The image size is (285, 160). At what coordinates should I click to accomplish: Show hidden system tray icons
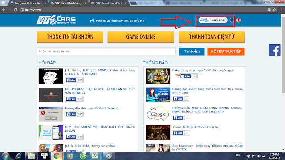(x=244, y=156)
